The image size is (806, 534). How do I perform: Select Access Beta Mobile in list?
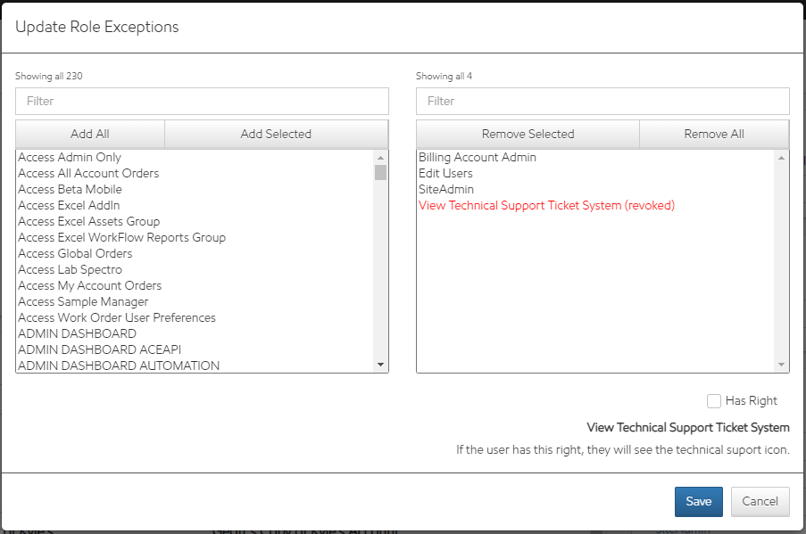point(70,189)
